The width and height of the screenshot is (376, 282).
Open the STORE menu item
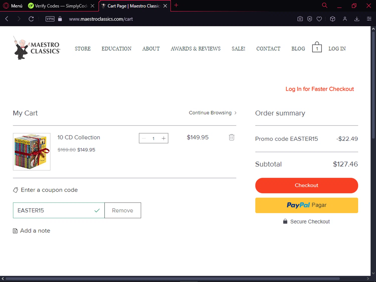pyautogui.click(x=83, y=49)
